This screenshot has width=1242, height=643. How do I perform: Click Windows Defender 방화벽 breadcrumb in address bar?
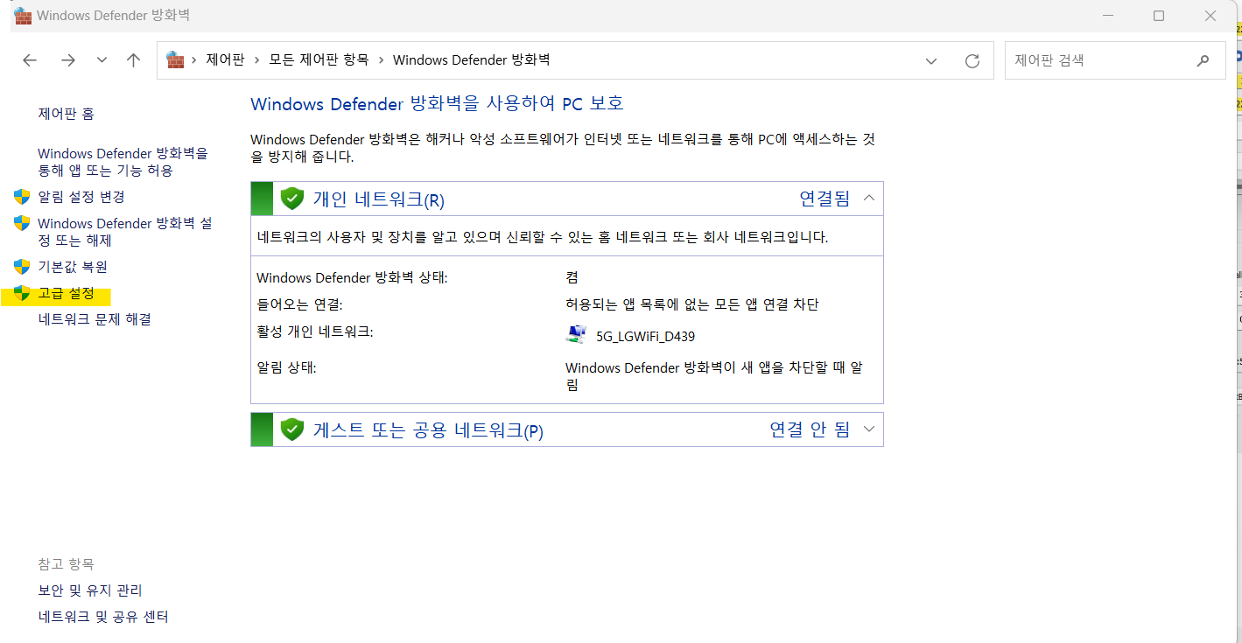point(472,60)
